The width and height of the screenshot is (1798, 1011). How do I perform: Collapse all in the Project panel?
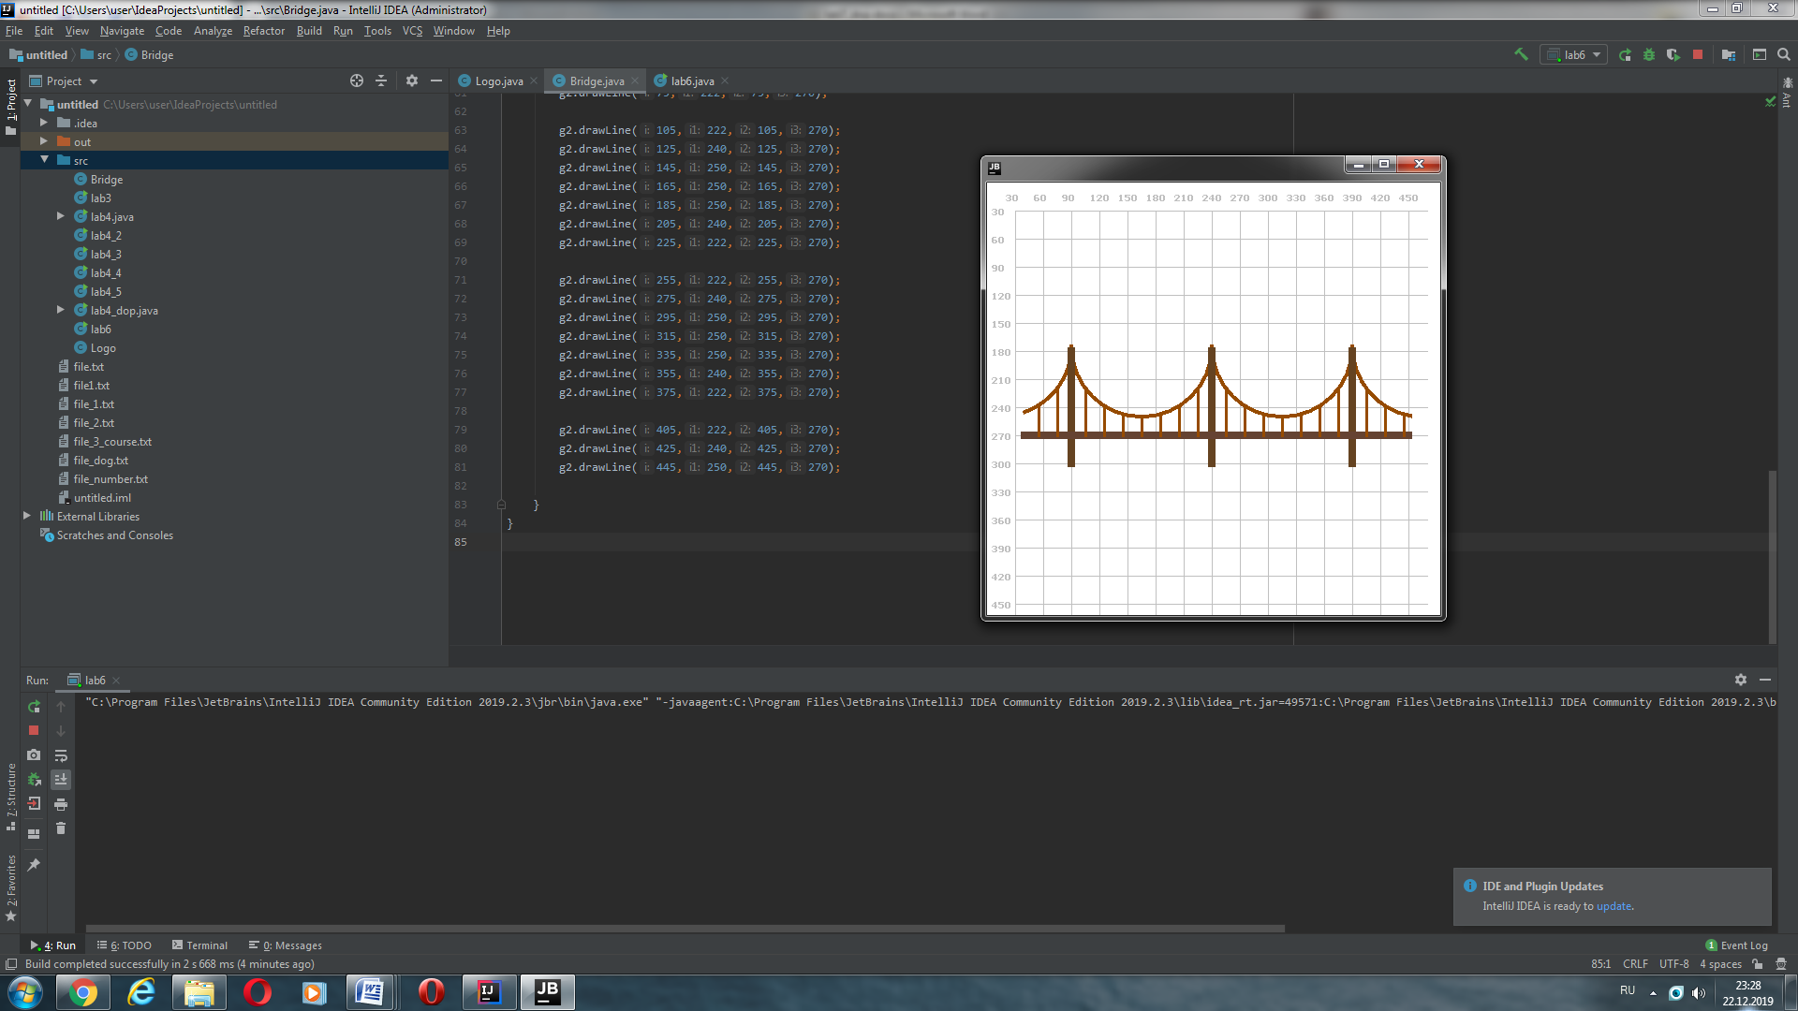point(381,81)
